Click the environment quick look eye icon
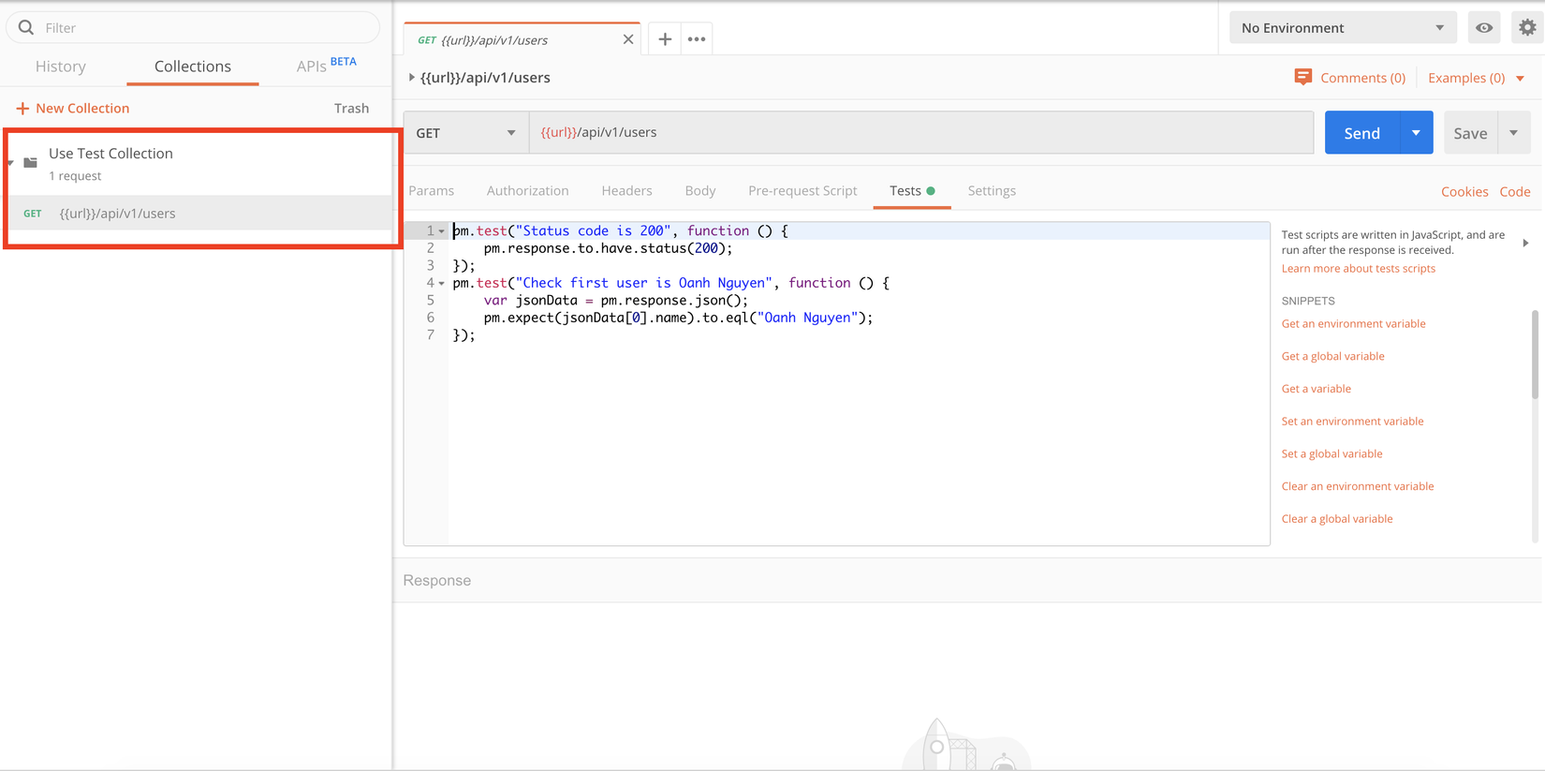Viewport: 1545px width, 771px height. pos(1484,28)
